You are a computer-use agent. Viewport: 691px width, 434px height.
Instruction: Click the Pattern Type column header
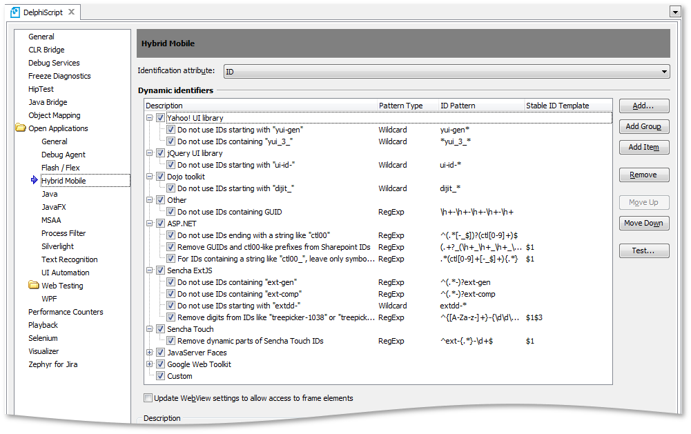[x=400, y=106]
